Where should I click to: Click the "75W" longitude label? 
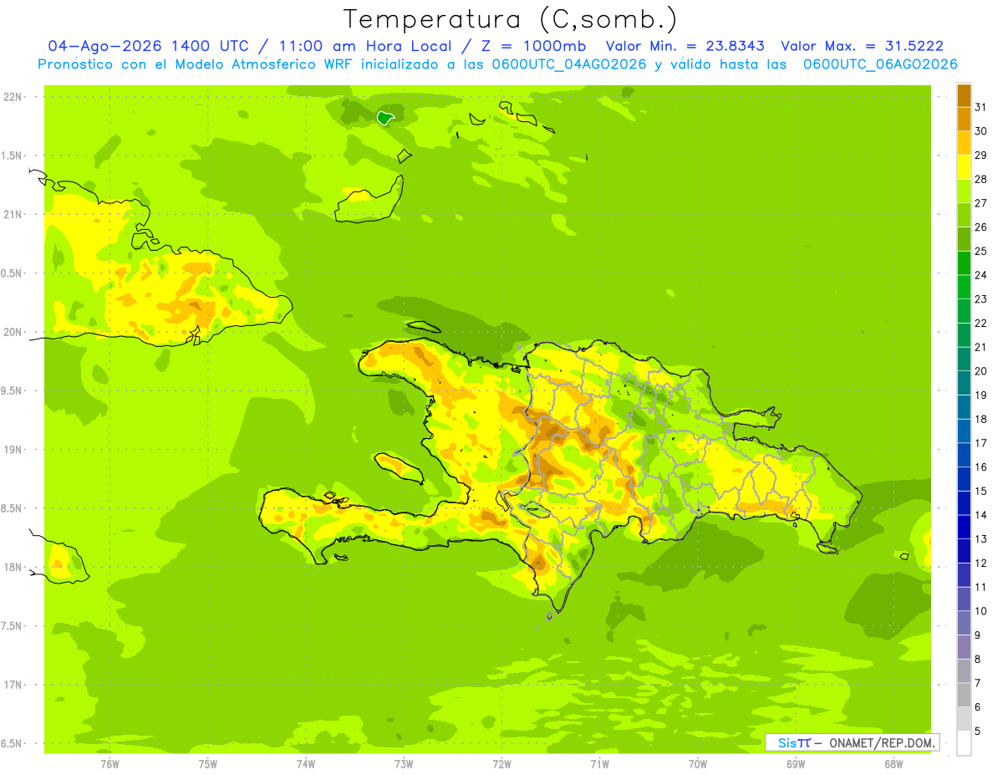(x=207, y=763)
